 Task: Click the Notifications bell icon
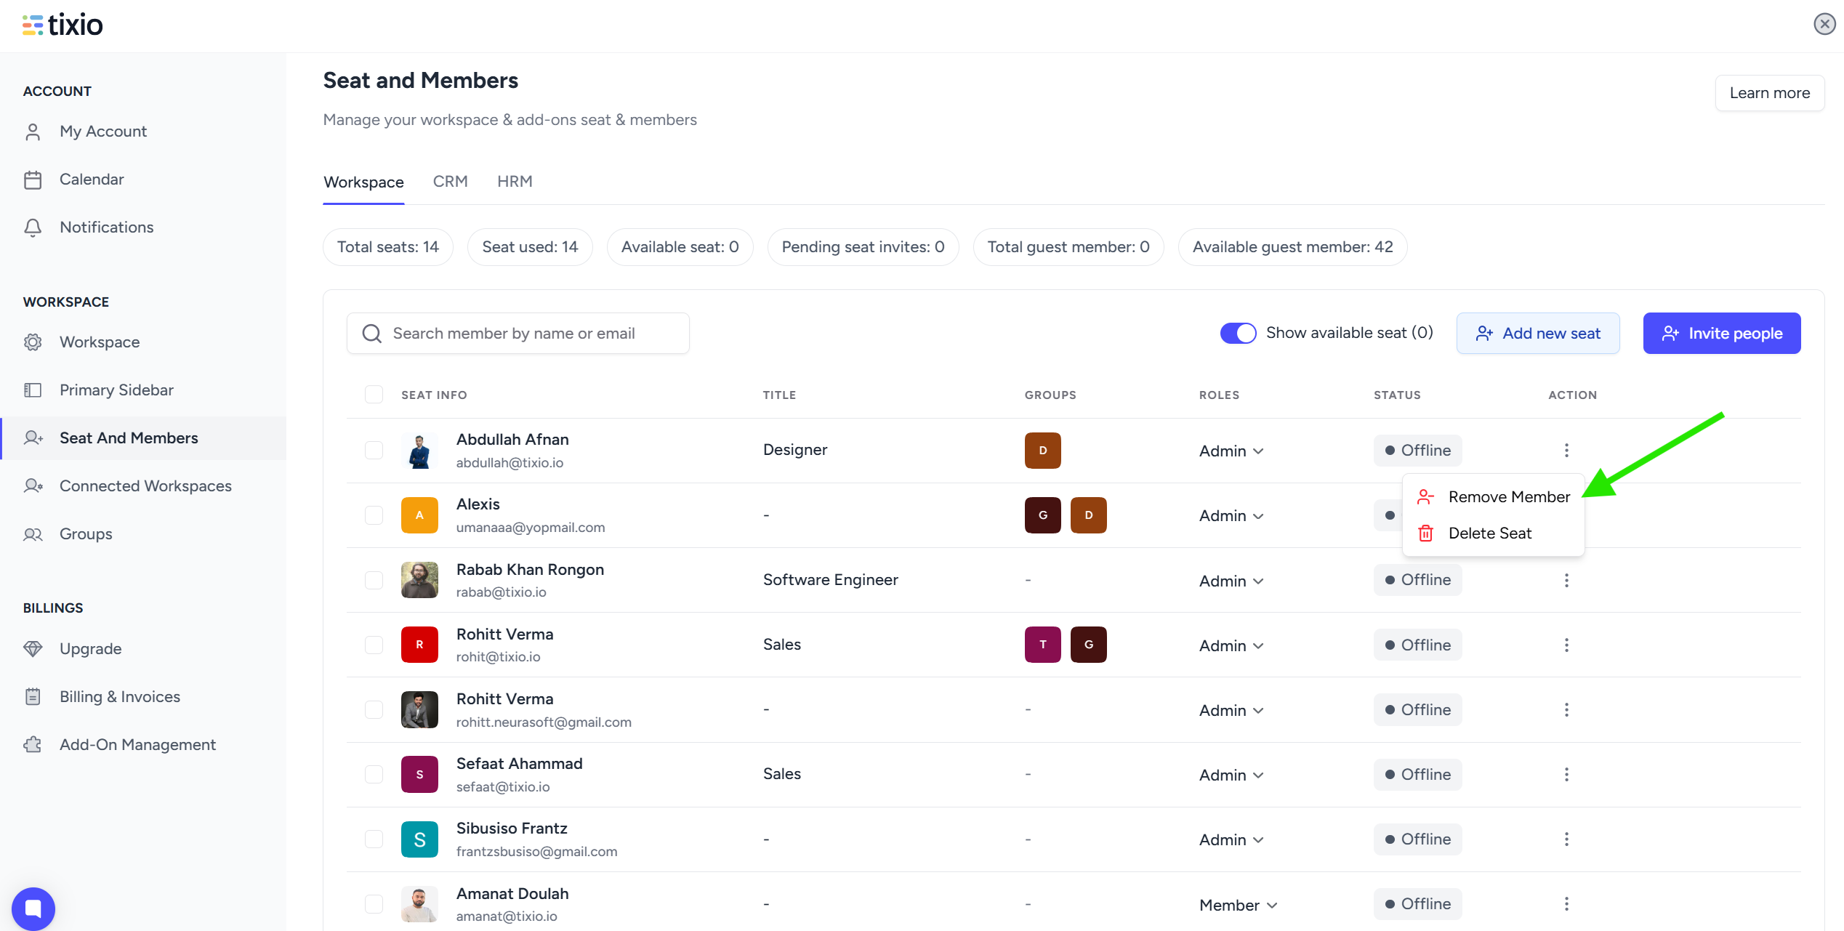[33, 227]
